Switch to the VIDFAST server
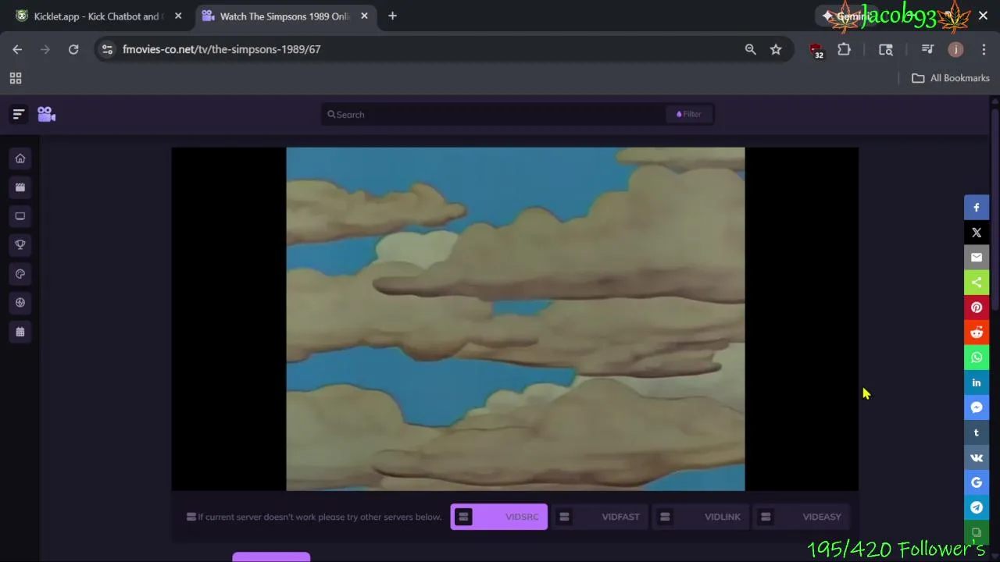Image resolution: width=1000 pixels, height=562 pixels. [x=600, y=517]
